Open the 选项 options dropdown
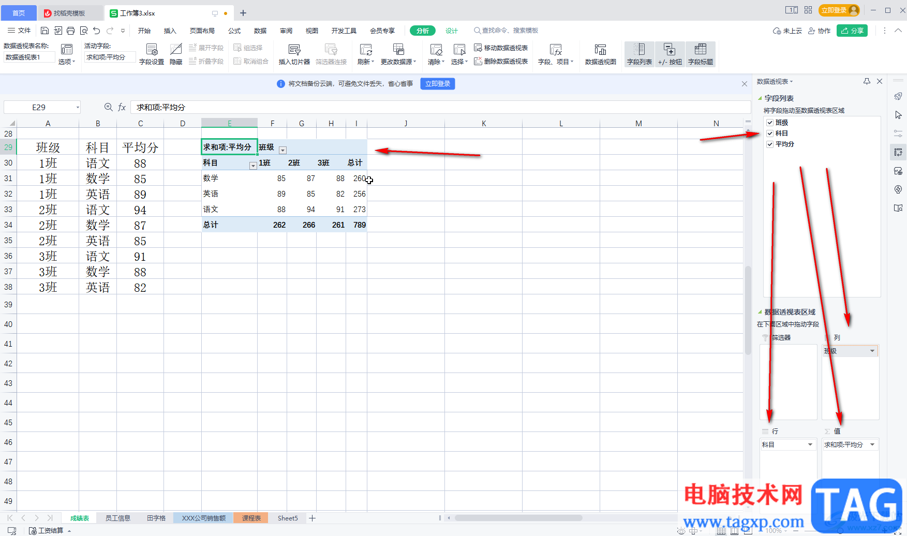This screenshot has height=536, width=907. 67,62
